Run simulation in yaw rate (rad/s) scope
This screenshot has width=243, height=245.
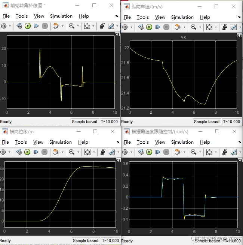tap(149, 152)
